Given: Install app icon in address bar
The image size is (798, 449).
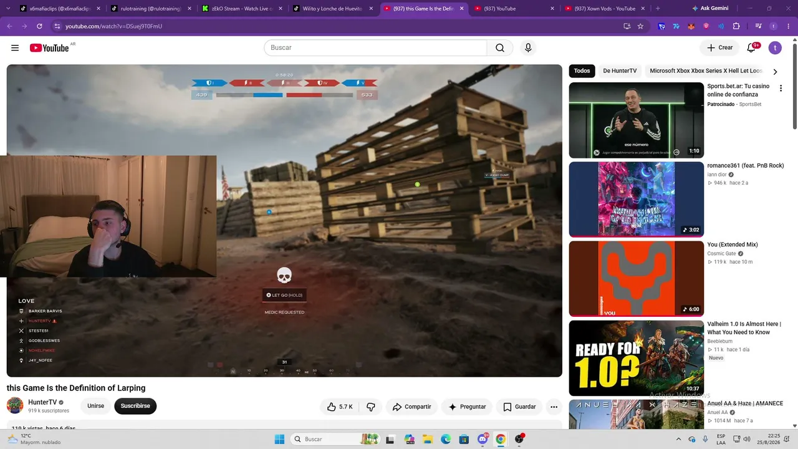Looking at the screenshot, I should (627, 26).
